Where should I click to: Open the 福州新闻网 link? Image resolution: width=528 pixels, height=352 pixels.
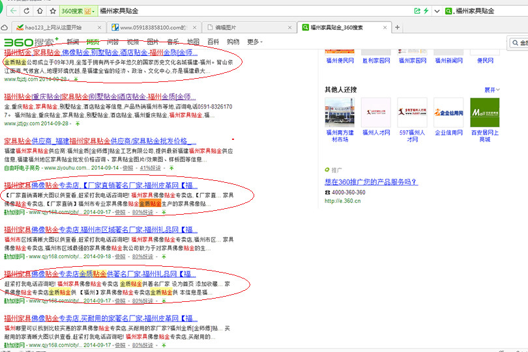point(449,61)
